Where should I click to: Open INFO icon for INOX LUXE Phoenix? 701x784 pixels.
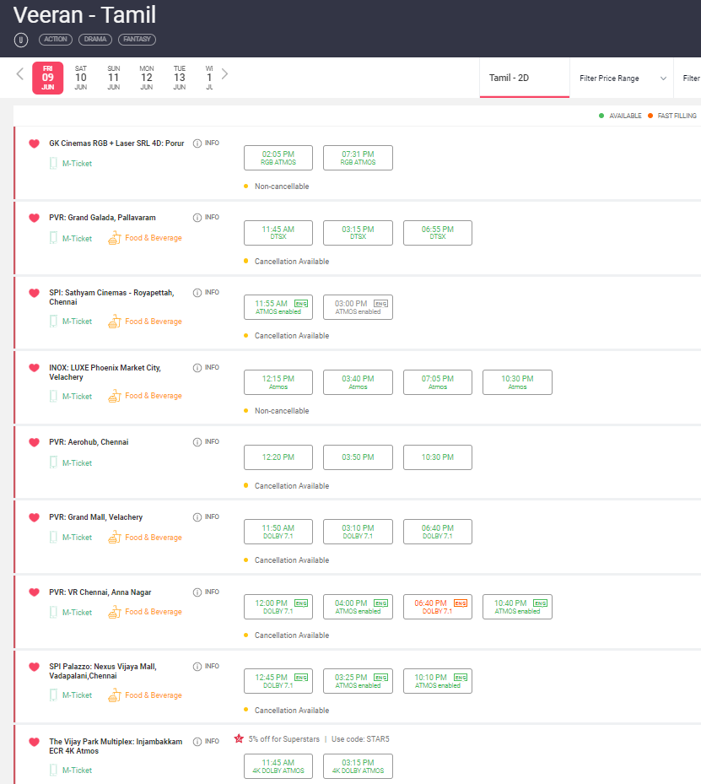pyautogui.click(x=197, y=367)
